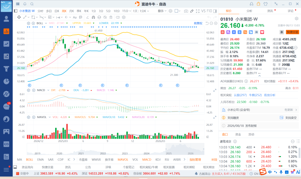Open the notification bell in title bar
Viewport: 301px width, 179px height.
pos(25,4)
